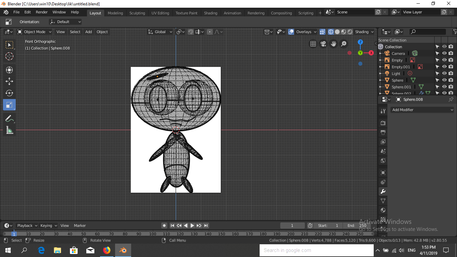Switch to the Modeling workspace tab
Image resolution: width=457 pixels, height=257 pixels.
115,13
